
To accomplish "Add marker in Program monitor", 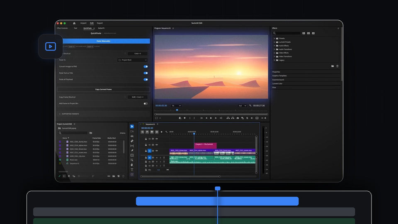I will (184, 118).
